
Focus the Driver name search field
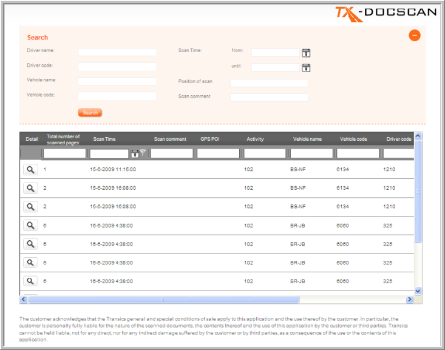click(117, 52)
